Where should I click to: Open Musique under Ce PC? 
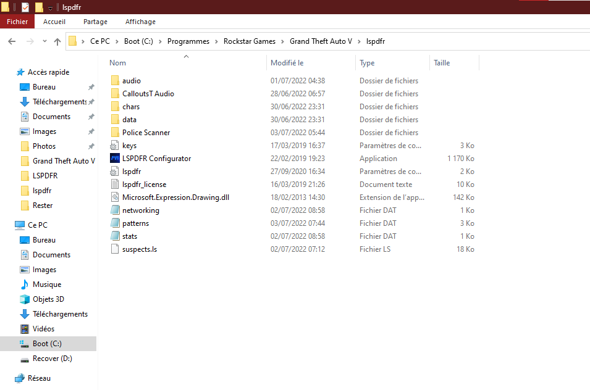tap(47, 284)
